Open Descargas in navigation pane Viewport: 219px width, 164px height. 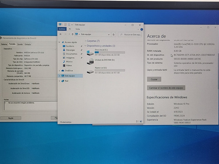click(71, 50)
